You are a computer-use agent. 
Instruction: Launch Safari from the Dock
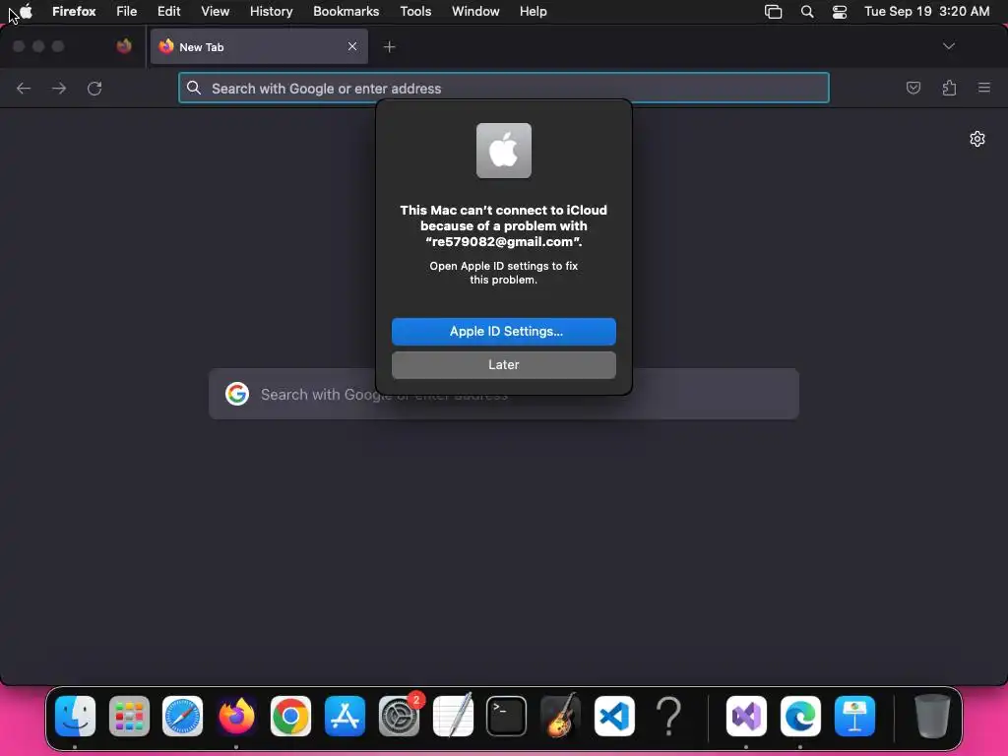coord(182,717)
